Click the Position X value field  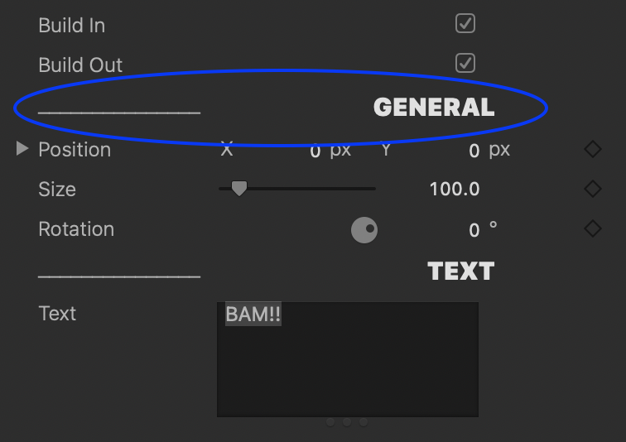click(x=315, y=151)
